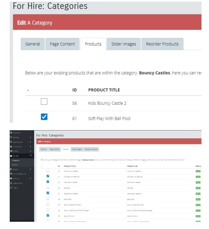Expand the Website menu chevron
Viewport: 209px width, 229px height.
click(x=30, y=169)
